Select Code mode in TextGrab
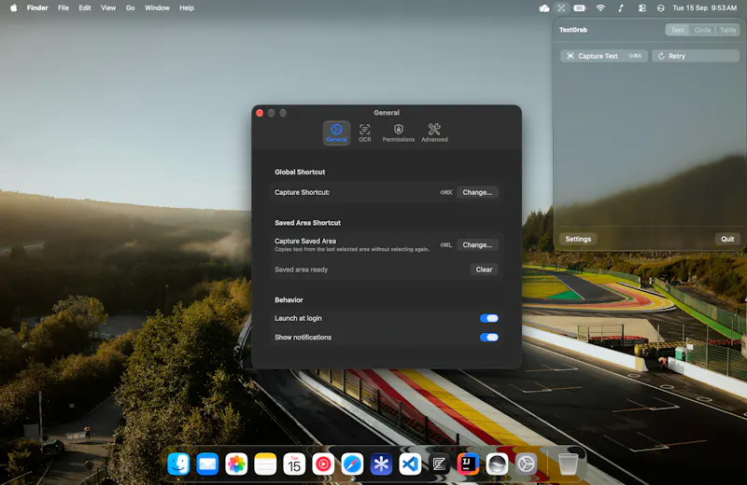The height and width of the screenshot is (485, 747). click(x=703, y=30)
